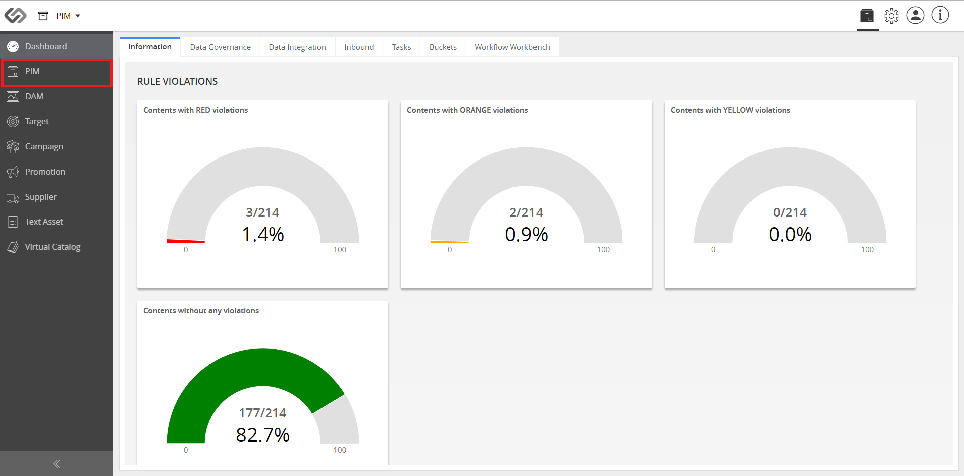Open the Buckets tab
964x476 pixels.
tap(443, 47)
